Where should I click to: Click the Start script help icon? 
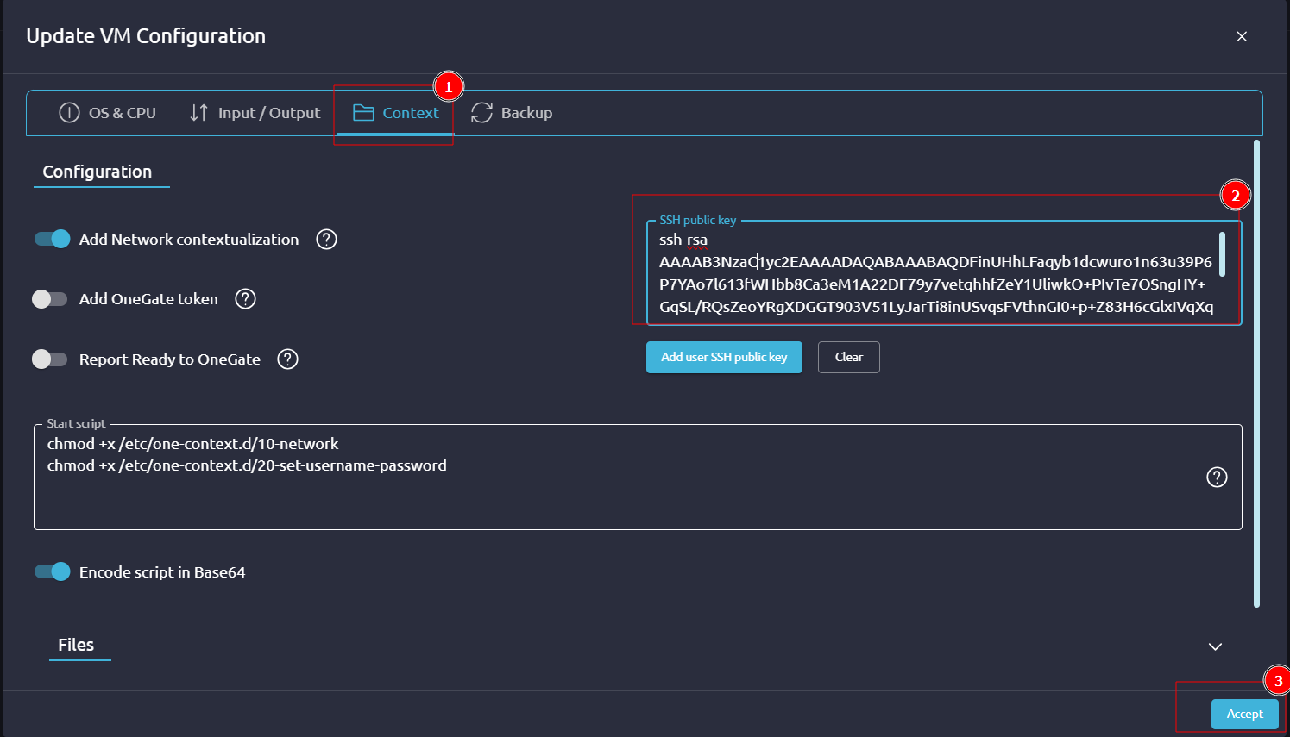pos(1217,478)
